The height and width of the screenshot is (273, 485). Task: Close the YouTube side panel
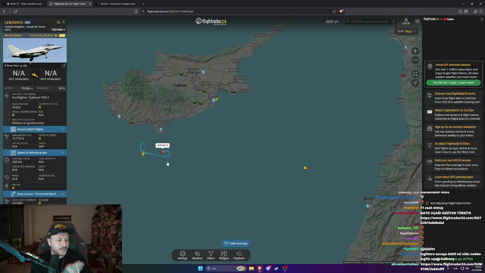pos(482,19)
